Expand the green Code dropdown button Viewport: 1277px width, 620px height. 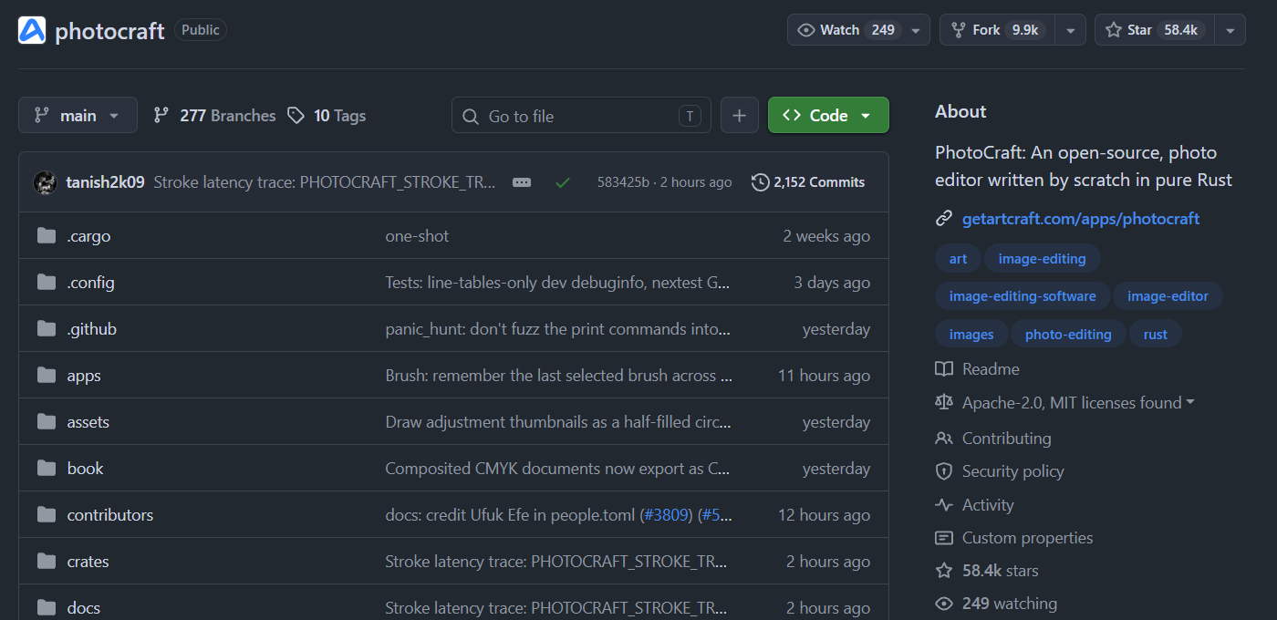pos(828,116)
